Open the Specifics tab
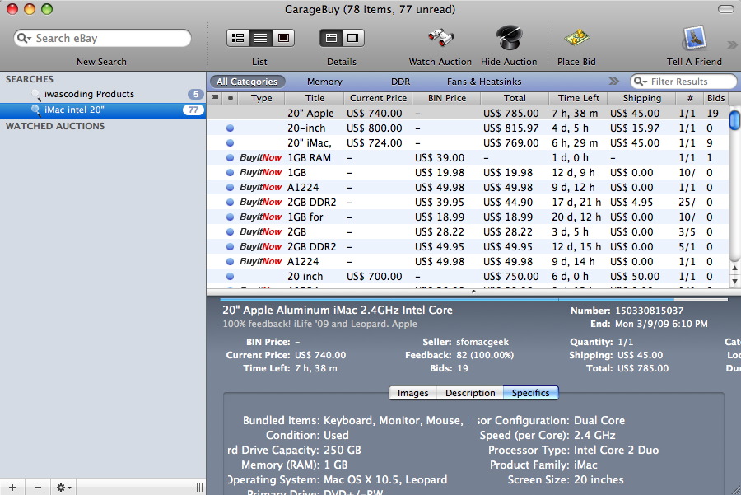The image size is (741, 495). pyautogui.click(x=531, y=393)
